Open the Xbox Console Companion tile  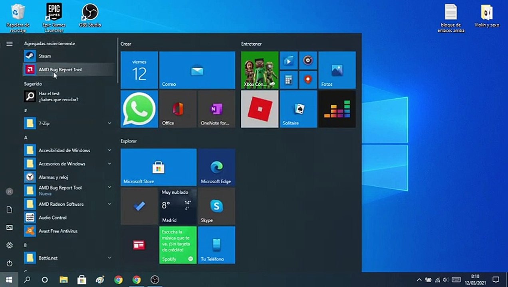(x=260, y=70)
